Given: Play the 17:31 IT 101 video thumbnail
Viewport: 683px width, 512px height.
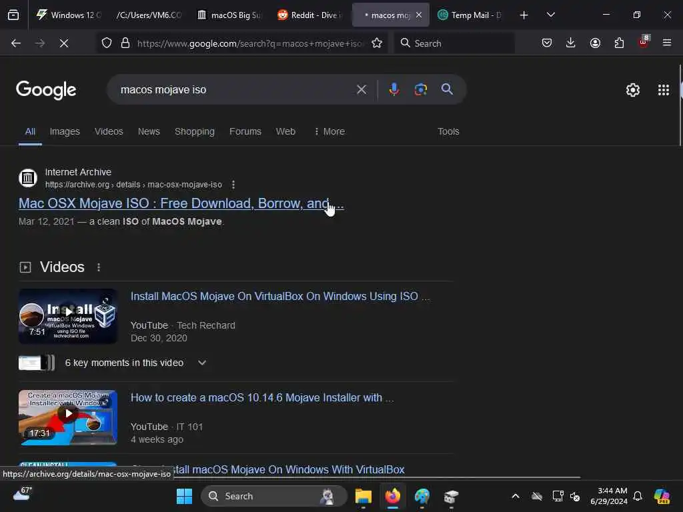Looking at the screenshot, I should [x=68, y=417].
